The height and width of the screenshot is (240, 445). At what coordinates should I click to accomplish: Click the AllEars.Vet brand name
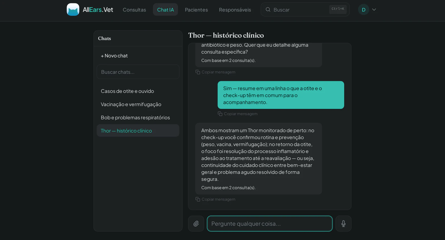tap(98, 10)
